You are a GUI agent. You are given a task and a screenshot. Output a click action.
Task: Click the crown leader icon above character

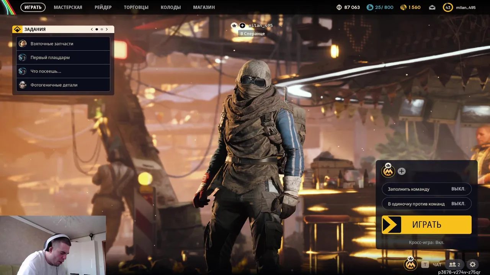click(234, 26)
